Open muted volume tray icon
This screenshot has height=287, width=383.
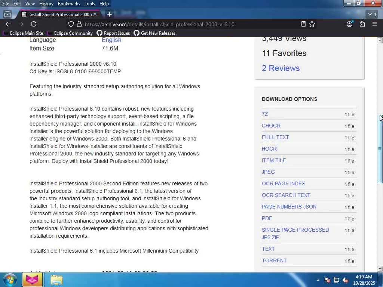[345, 280]
